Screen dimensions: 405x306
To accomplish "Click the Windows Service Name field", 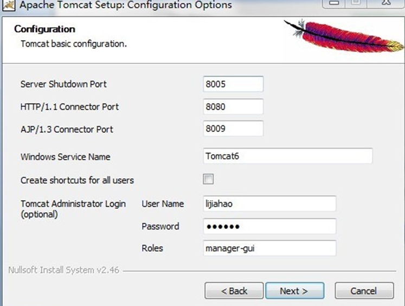I will (x=287, y=156).
